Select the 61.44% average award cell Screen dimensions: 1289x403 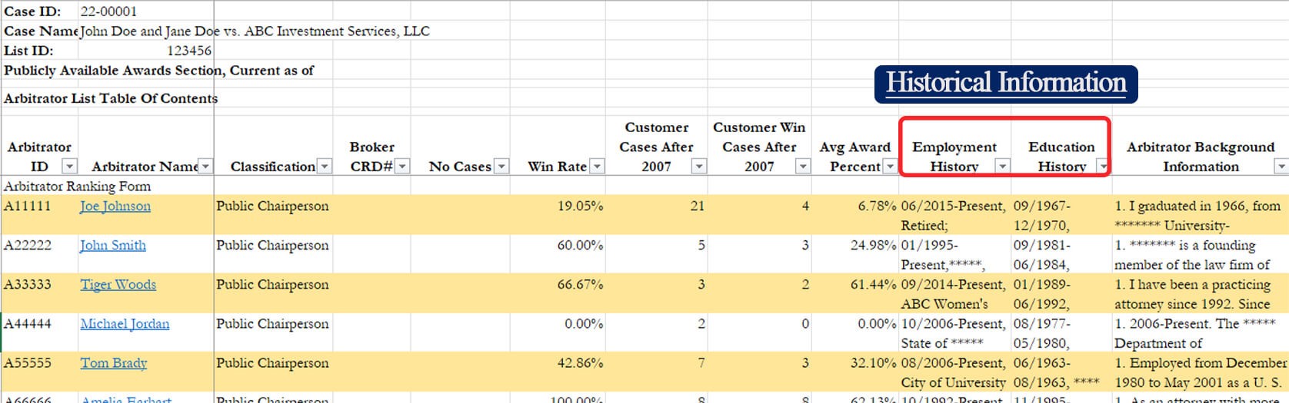point(854,293)
